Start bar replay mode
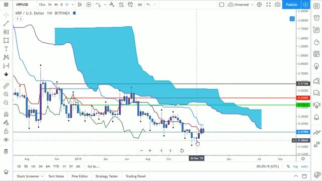 [140, 5]
